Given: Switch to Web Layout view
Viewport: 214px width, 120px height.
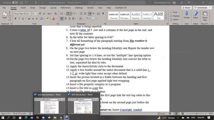Looking at the screenshot, I should coord(183,114).
